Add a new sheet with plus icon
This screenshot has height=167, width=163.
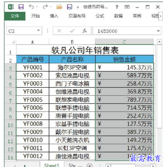90,165
